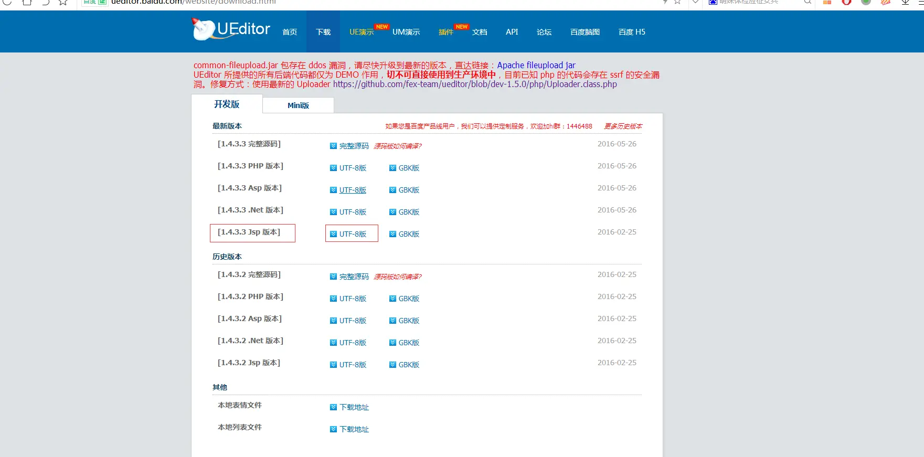Download 1.4.3.2 Jsp UTF-8版 link text
Image resolution: width=924 pixels, height=457 pixels.
353,365
